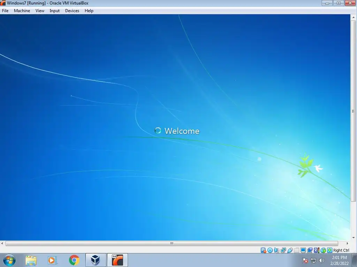
Task: Open Windows Explorer from the taskbar
Action: pyautogui.click(x=31, y=260)
